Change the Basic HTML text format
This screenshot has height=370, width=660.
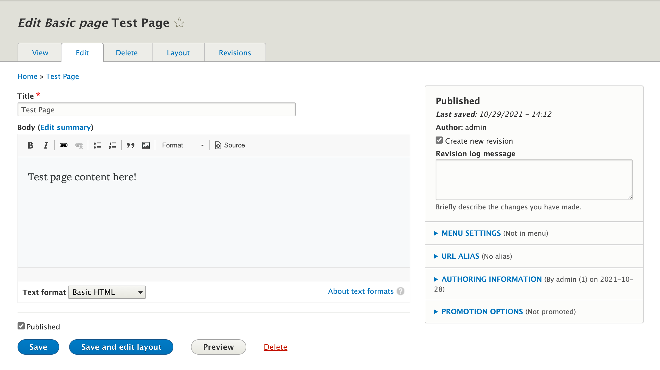(107, 292)
